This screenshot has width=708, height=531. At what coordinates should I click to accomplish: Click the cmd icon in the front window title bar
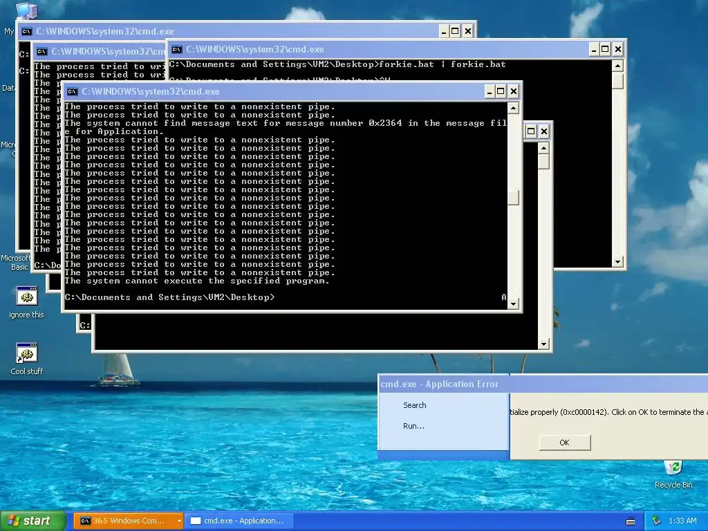tap(72, 92)
